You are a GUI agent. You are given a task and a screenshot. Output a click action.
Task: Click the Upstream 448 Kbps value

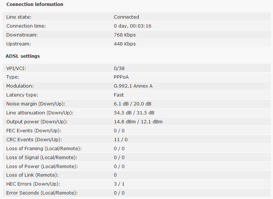125,44
